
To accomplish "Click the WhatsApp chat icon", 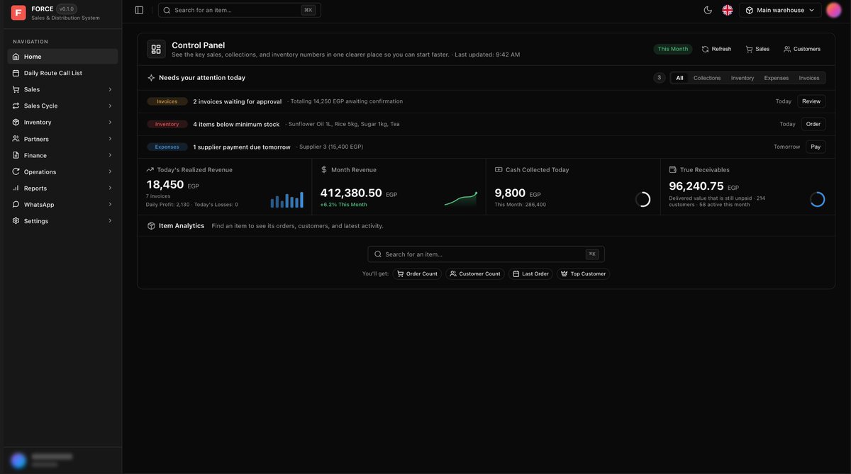I will (x=16, y=204).
